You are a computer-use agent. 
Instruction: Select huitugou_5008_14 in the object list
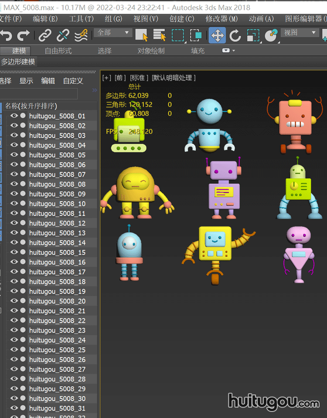point(58,243)
